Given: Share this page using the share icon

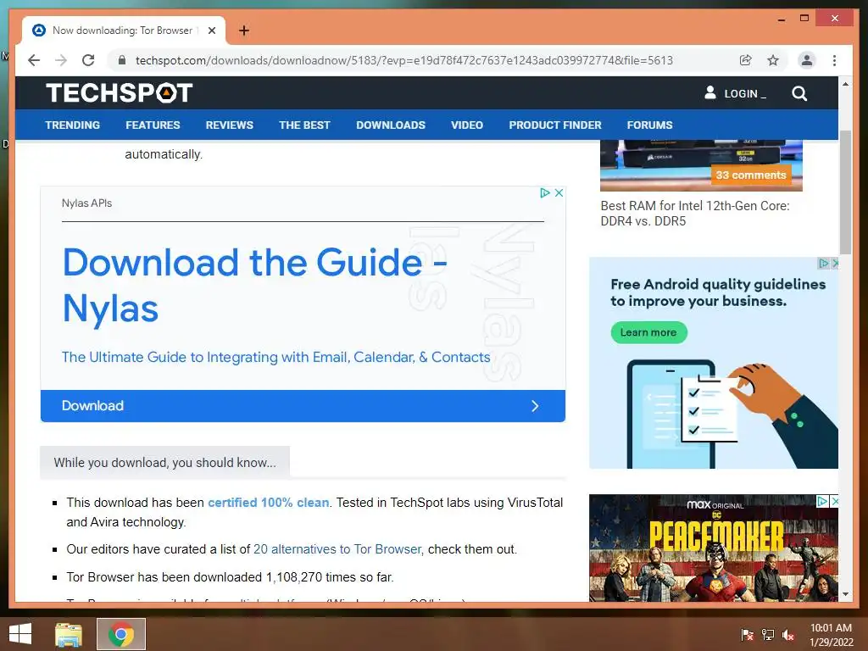Looking at the screenshot, I should click(746, 60).
